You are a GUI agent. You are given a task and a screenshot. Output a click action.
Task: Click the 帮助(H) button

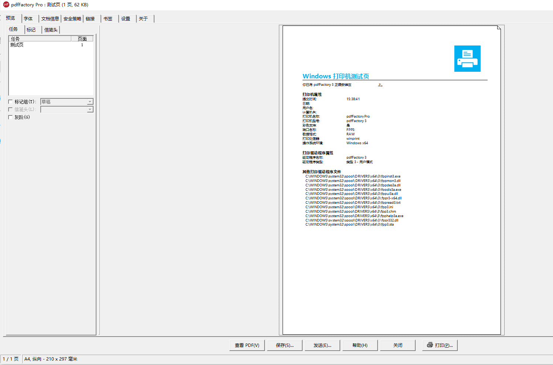[360, 345]
